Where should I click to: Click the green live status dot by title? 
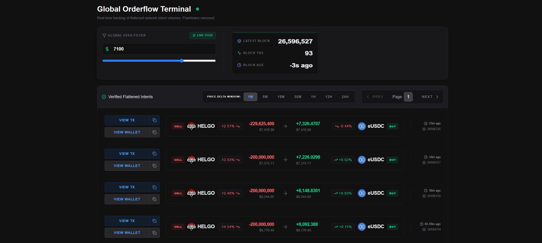pyautogui.click(x=197, y=9)
